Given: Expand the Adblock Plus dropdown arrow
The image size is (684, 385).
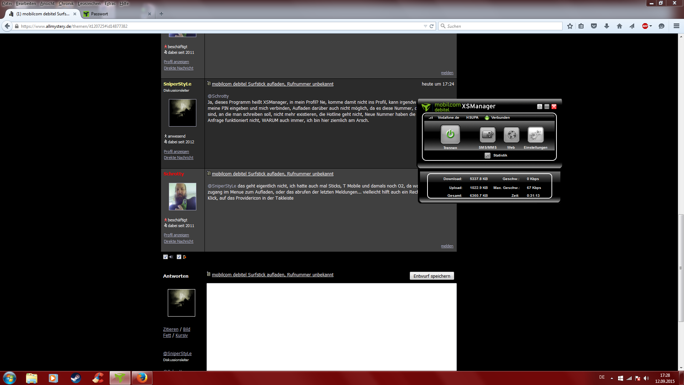Looking at the screenshot, I should point(651,26).
